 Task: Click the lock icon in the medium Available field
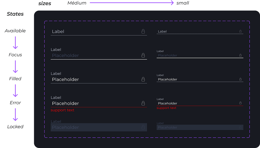pos(143,31)
